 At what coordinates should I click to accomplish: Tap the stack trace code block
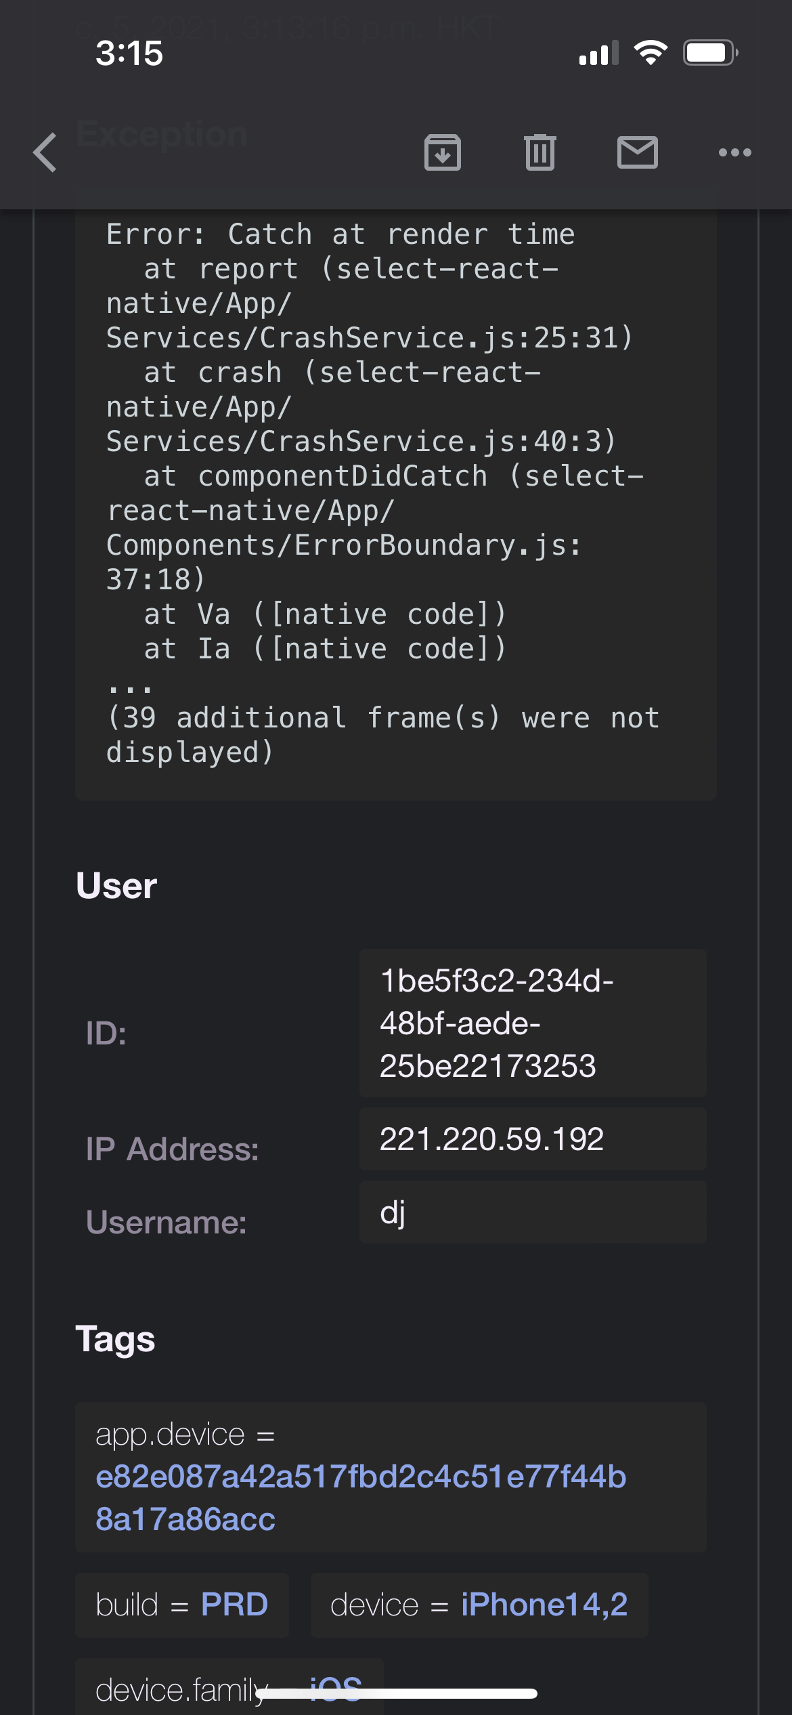pyautogui.click(x=395, y=493)
